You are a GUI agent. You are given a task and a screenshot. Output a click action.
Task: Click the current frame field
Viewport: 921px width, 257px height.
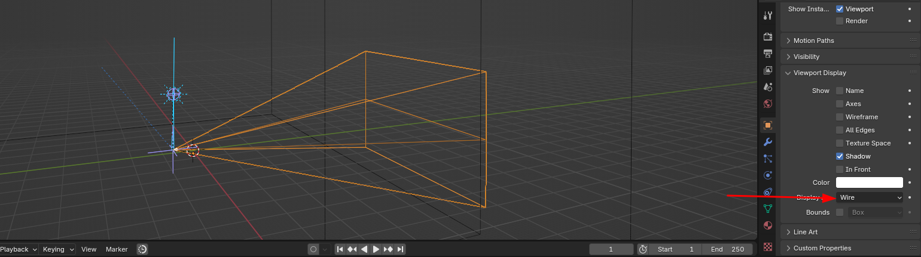[x=611, y=249]
